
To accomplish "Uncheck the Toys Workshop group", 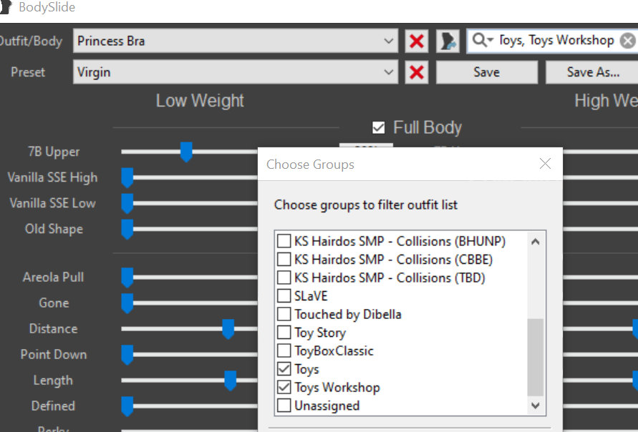I will pyautogui.click(x=284, y=387).
